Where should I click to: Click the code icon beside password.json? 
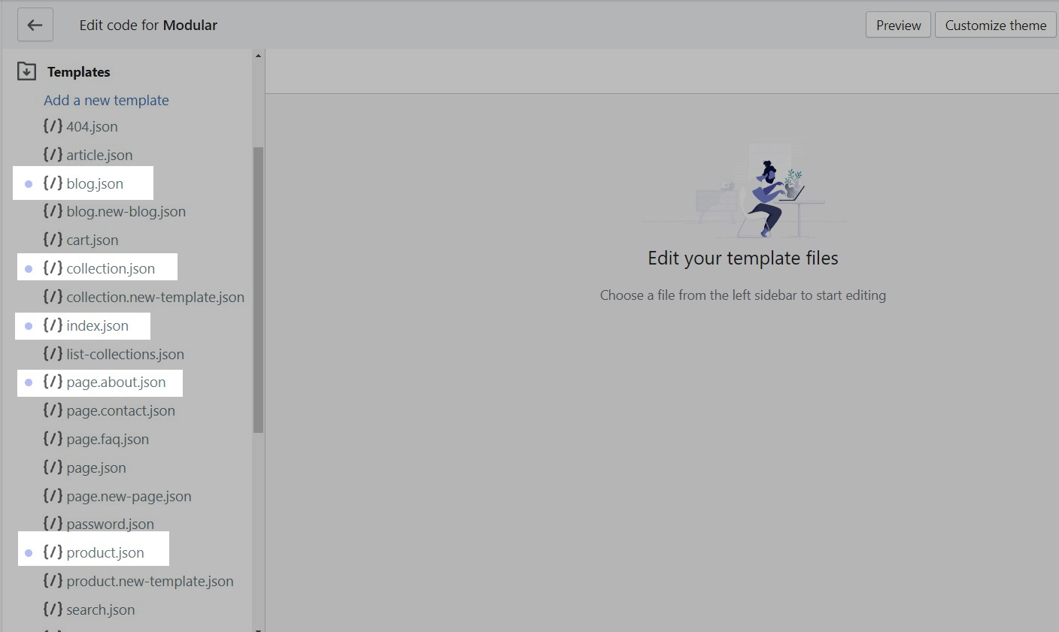(53, 524)
